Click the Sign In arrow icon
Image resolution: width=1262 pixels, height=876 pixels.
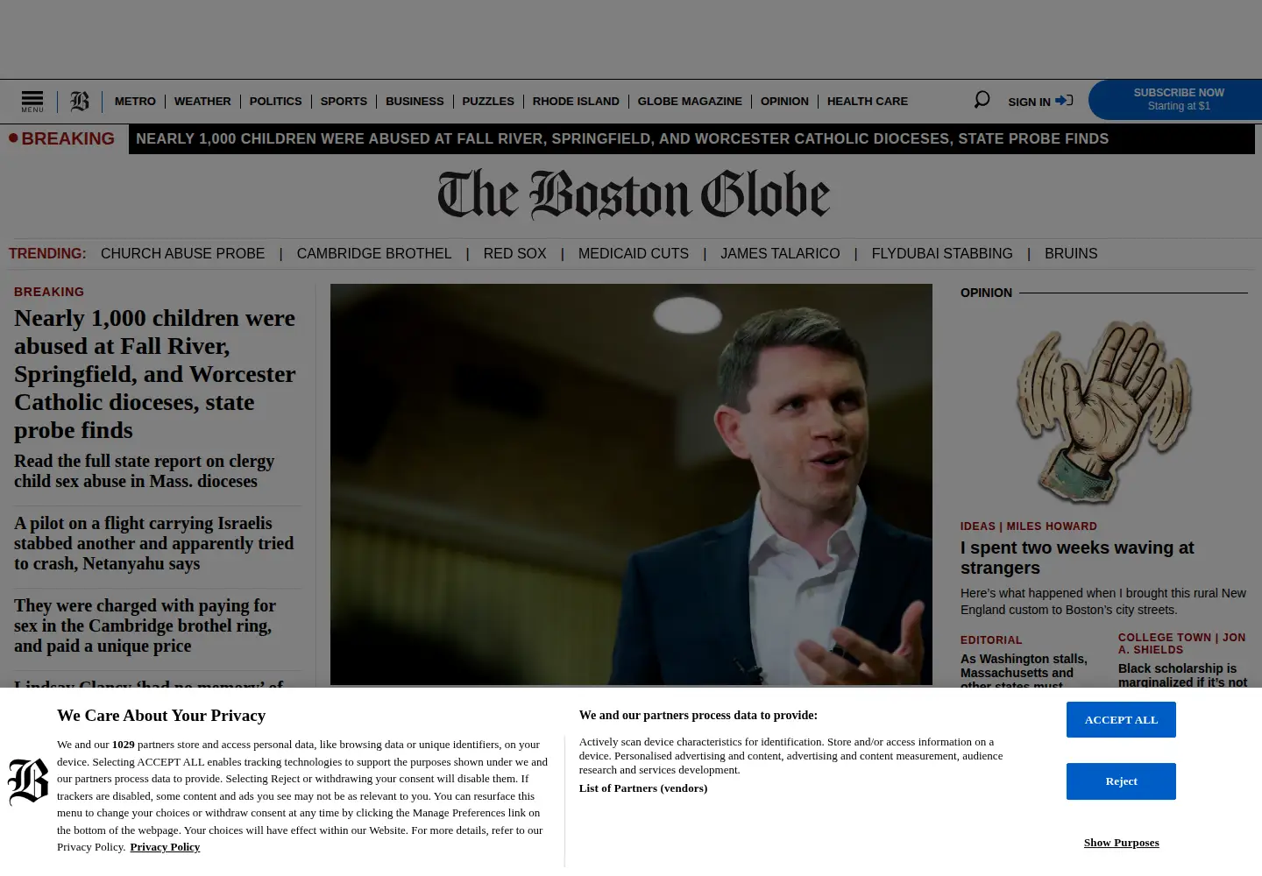pyautogui.click(x=1064, y=101)
